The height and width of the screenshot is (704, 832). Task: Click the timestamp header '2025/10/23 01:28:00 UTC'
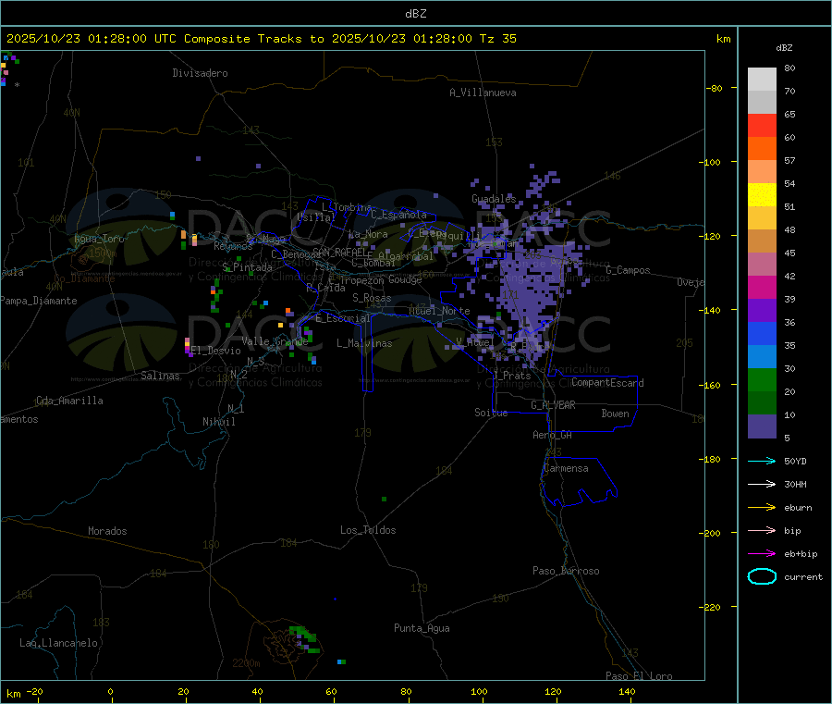point(92,39)
